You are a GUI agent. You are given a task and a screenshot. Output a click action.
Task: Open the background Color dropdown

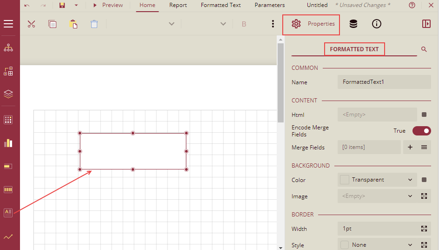(x=410, y=180)
